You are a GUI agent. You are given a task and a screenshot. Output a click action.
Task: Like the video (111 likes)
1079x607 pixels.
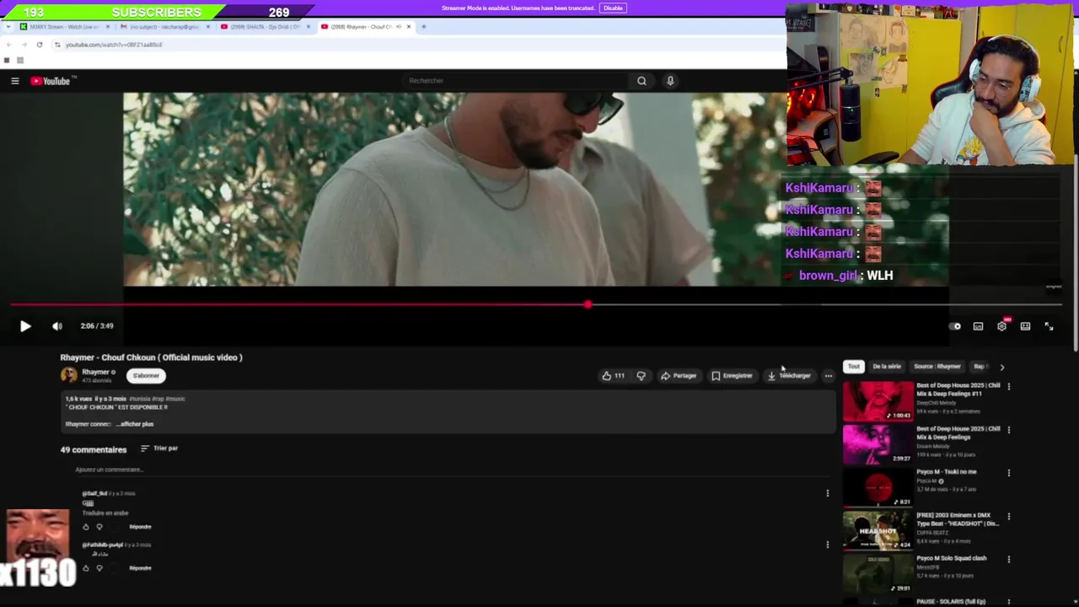(614, 376)
